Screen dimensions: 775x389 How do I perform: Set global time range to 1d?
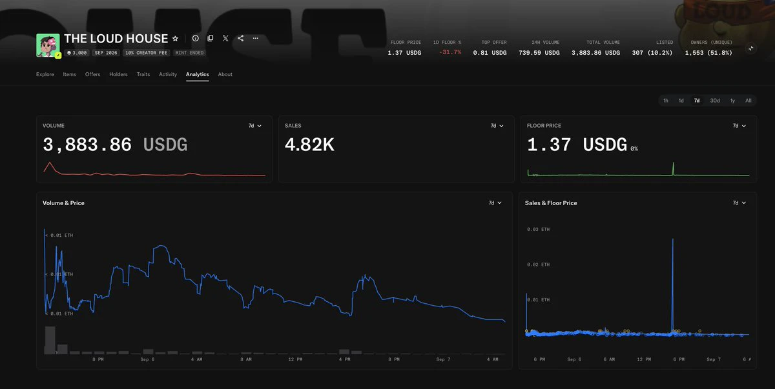tap(681, 101)
